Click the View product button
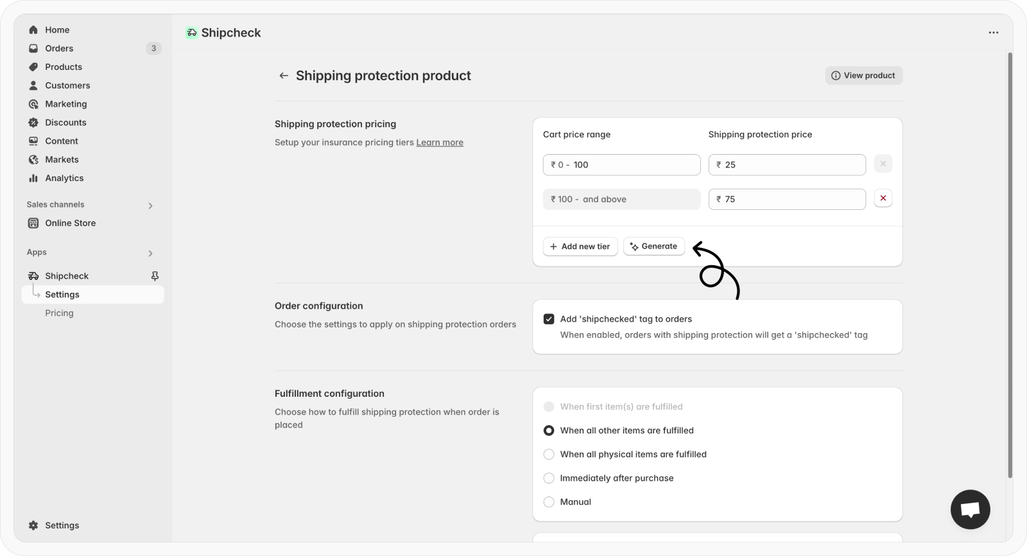This screenshot has width=1027, height=556. click(x=864, y=76)
